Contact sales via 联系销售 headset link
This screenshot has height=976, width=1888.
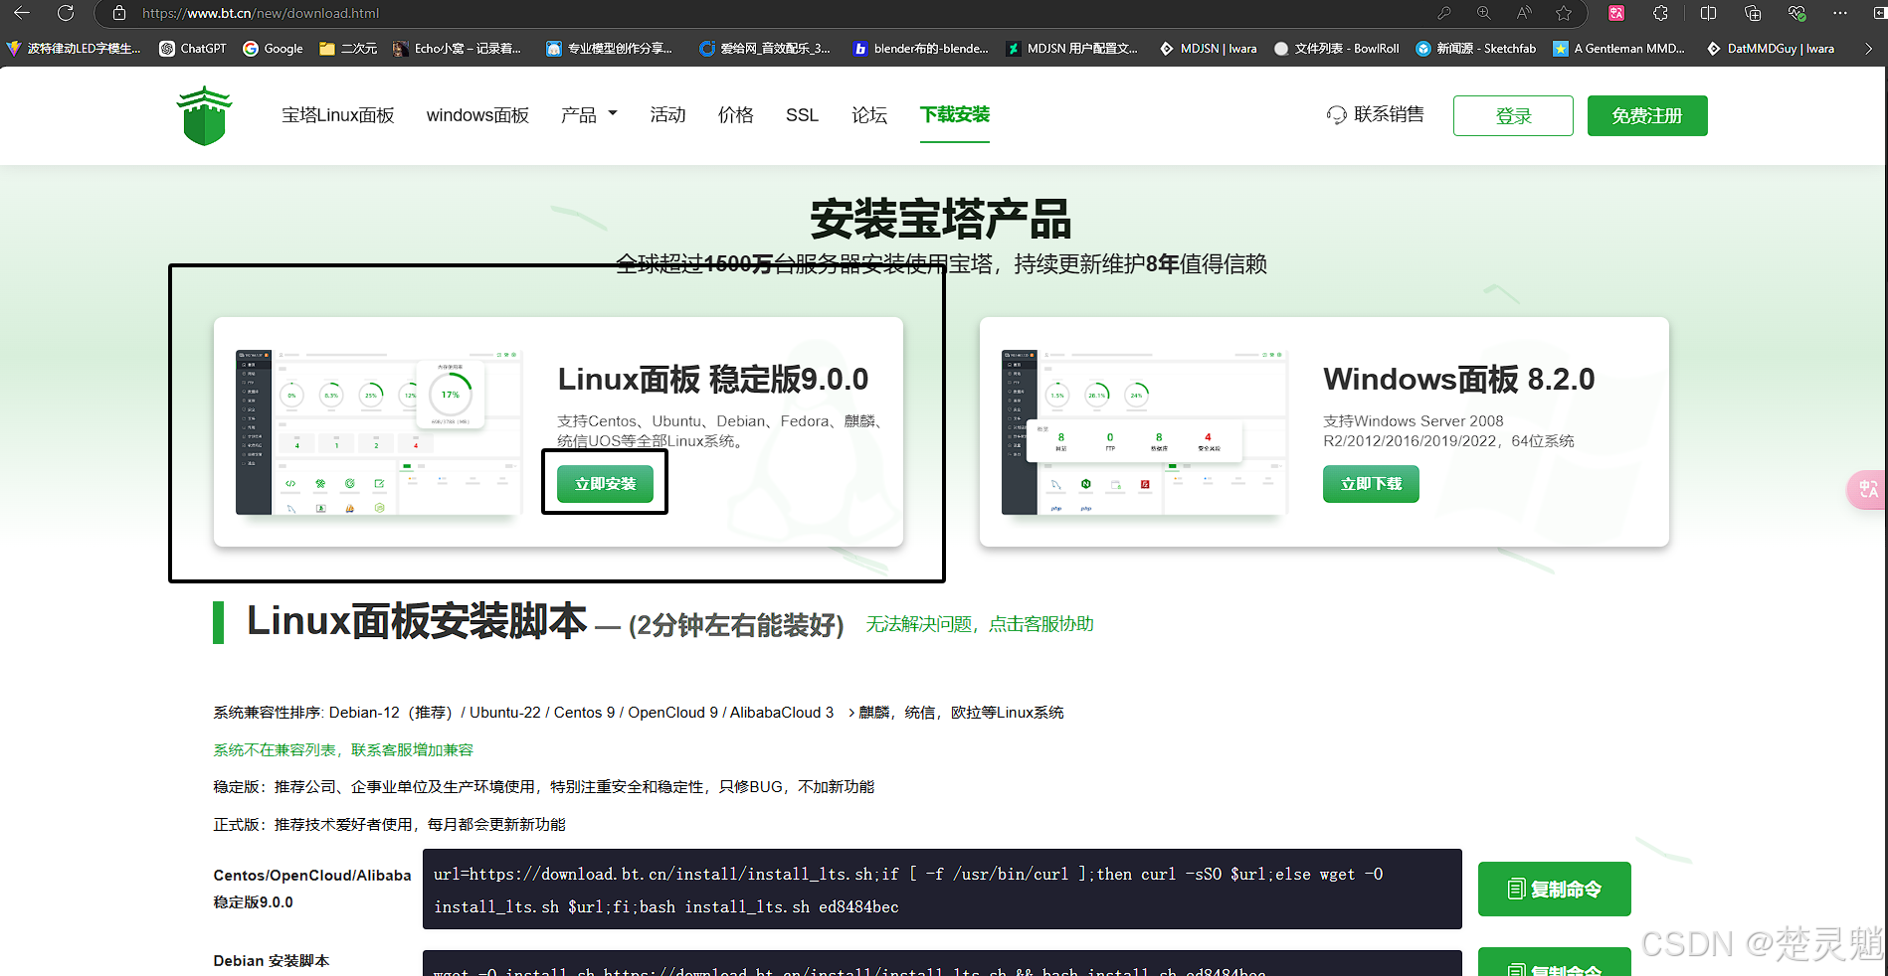(1376, 115)
